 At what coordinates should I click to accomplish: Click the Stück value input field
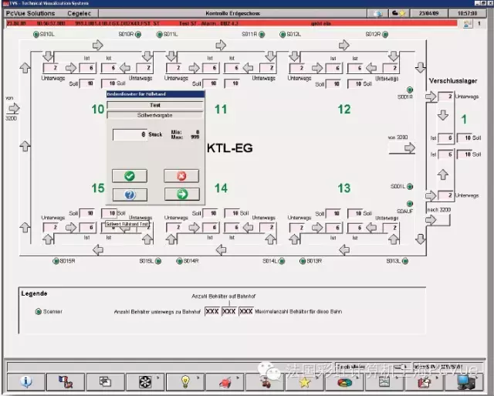click(x=130, y=134)
